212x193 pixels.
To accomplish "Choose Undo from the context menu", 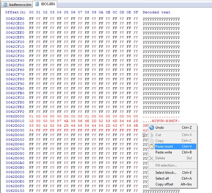I will (173, 128).
